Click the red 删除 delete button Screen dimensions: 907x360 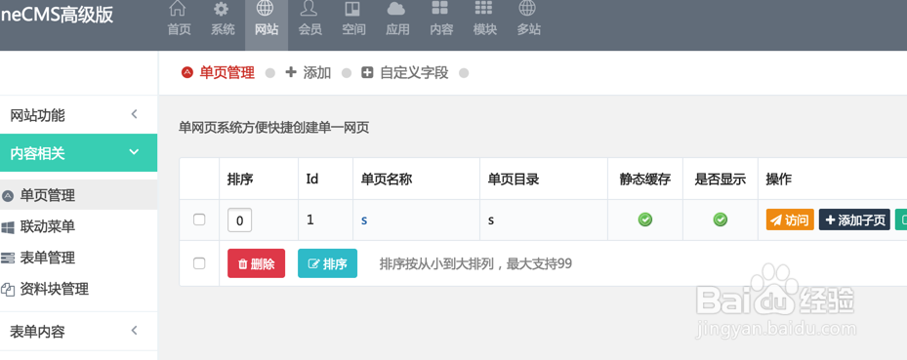pyautogui.click(x=256, y=263)
